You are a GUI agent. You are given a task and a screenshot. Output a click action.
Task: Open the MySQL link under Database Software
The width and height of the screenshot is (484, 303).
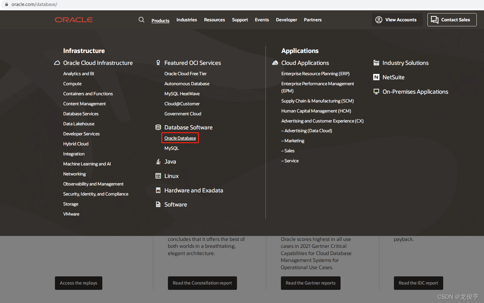coord(172,148)
